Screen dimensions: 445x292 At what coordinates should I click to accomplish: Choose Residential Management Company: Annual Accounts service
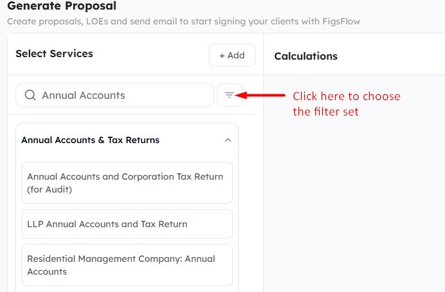point(127,265)
